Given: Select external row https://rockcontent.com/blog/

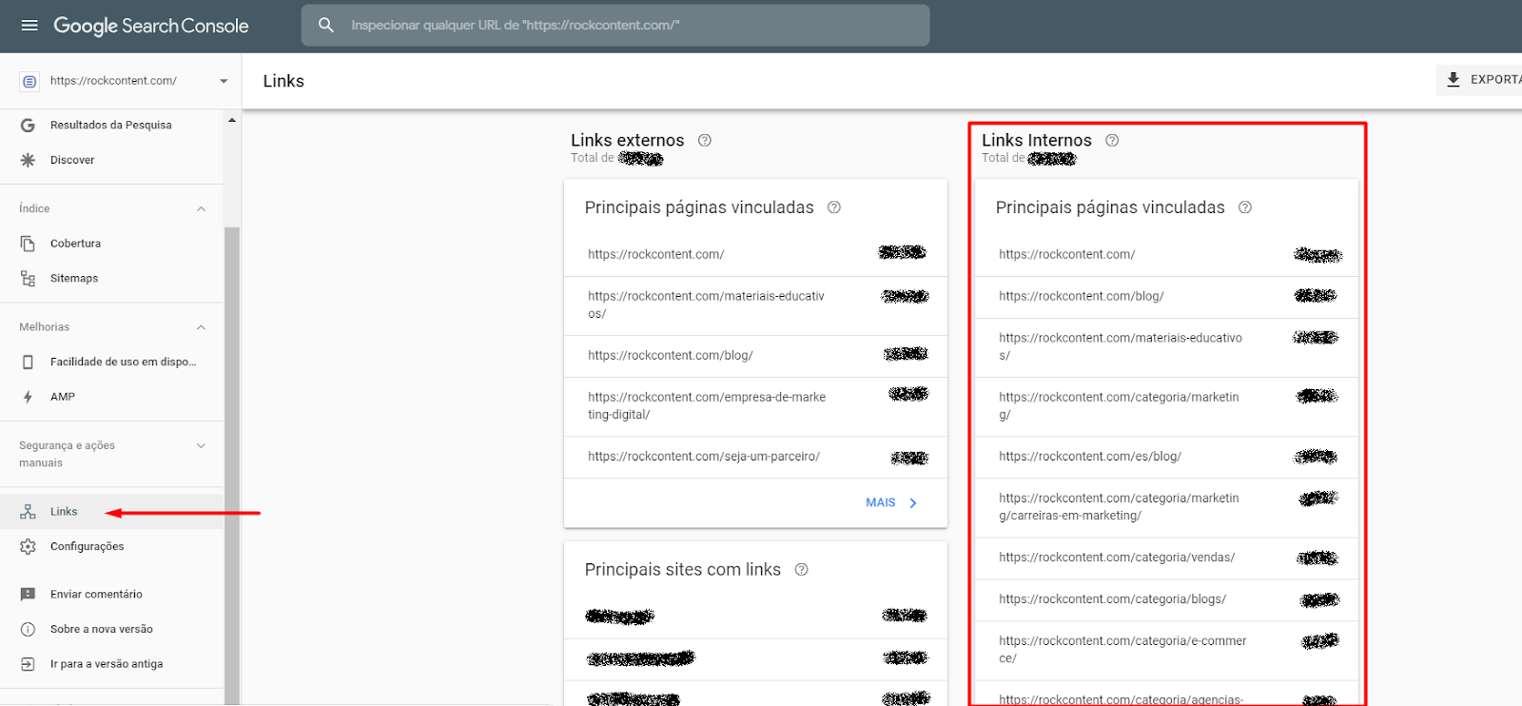Looking at the screenshot, I should click(755, 356).
